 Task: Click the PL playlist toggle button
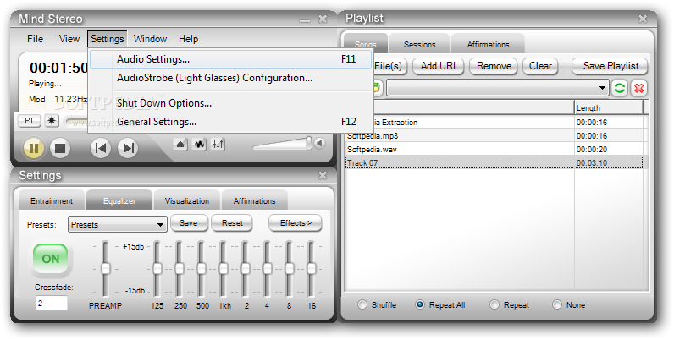coord(30,121)
